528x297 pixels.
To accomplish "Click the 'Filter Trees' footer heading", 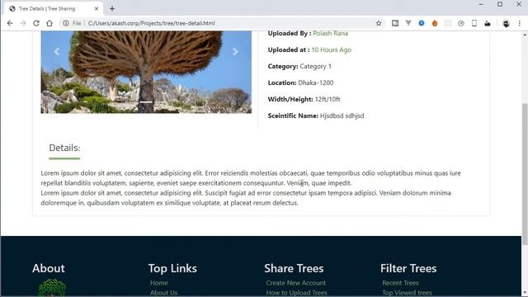I will pyautogui.click(x=408, y=268).
